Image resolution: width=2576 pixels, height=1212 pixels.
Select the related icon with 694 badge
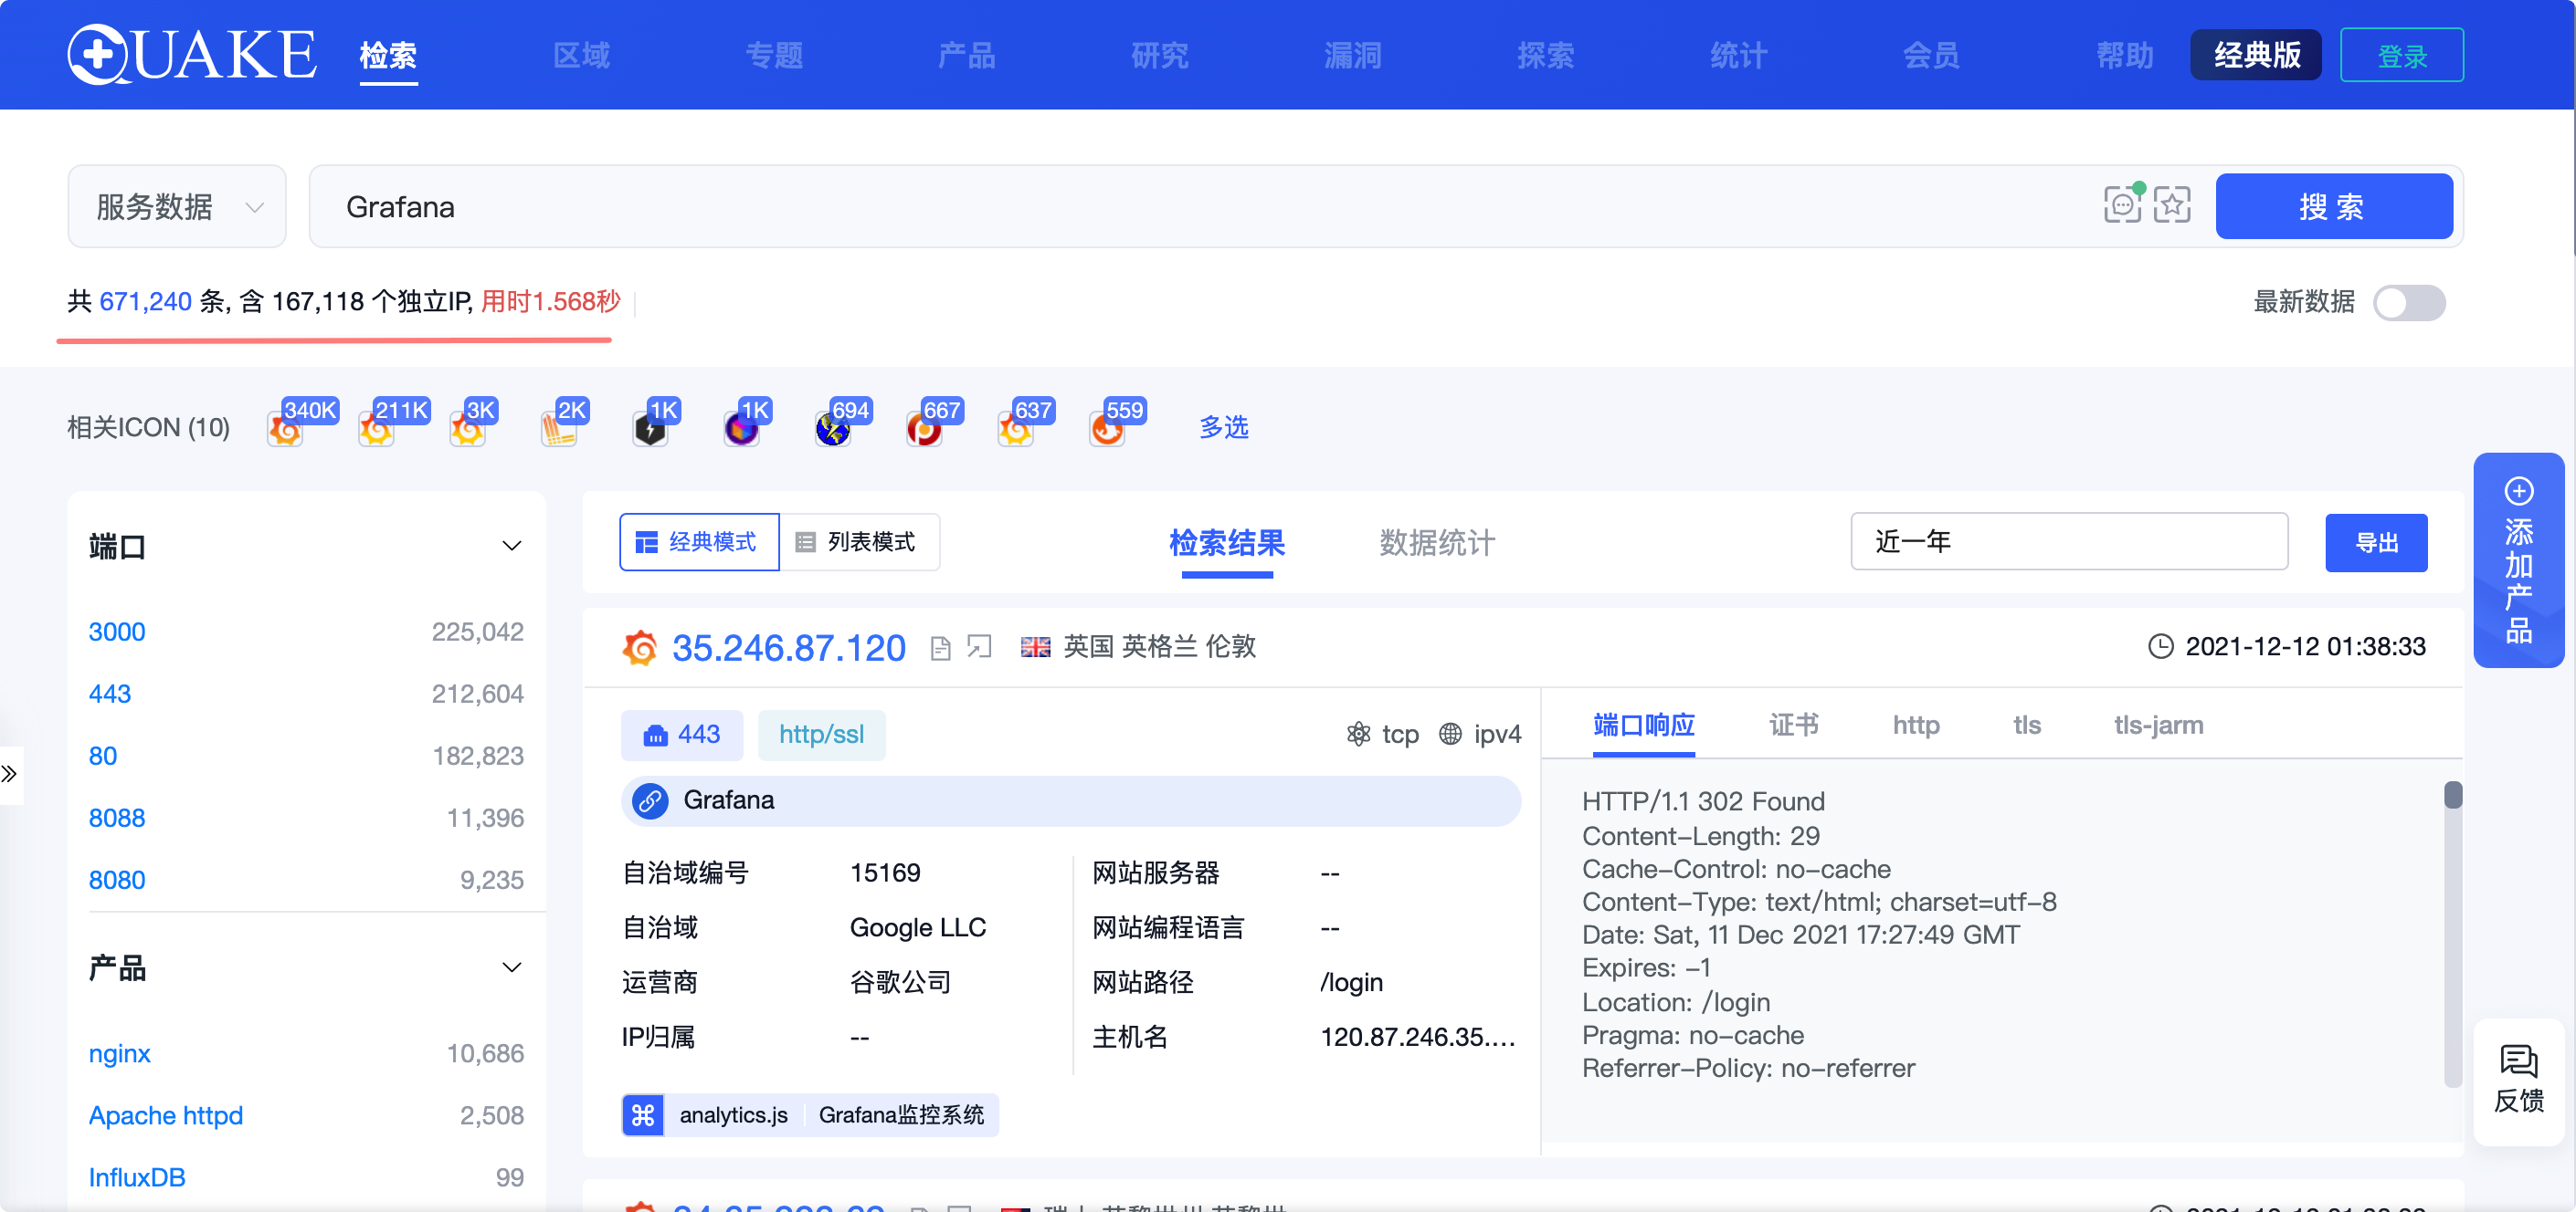832,431
